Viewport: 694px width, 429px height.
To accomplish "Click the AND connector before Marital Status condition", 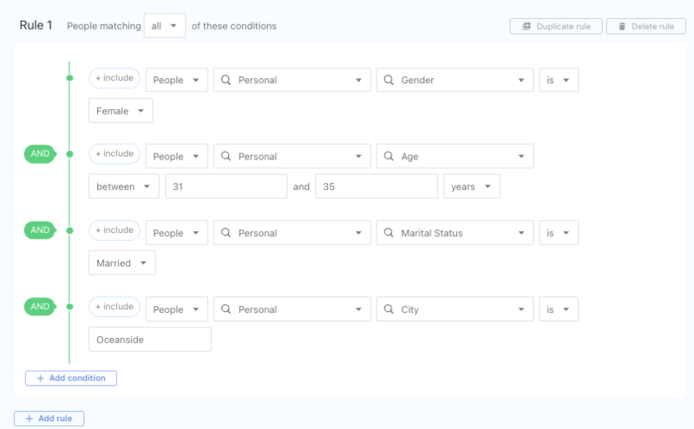I will click(40, 231).
